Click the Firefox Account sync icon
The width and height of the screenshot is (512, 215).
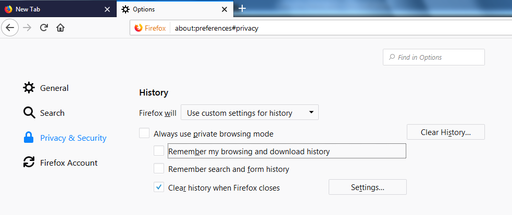click(x=29, y=163)
